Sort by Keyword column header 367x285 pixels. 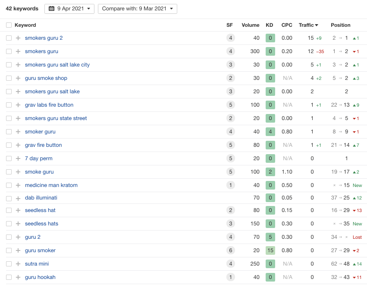25,25
